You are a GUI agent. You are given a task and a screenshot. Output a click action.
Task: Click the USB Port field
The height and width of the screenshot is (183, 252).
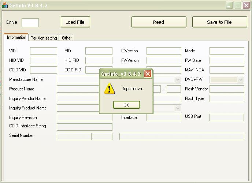point(226,117)
